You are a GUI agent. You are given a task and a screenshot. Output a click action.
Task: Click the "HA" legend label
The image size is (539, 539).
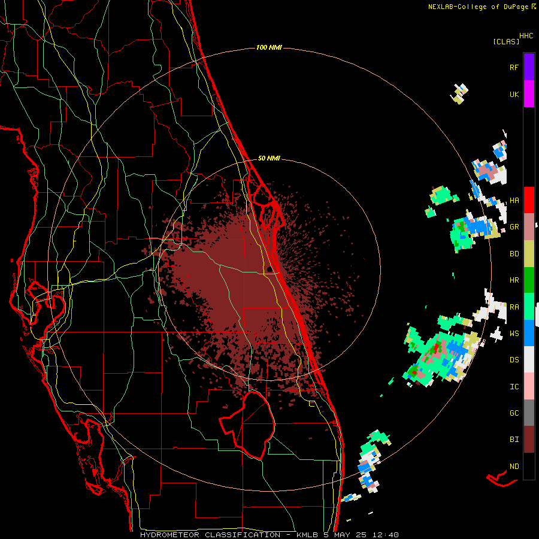point(514,201)
